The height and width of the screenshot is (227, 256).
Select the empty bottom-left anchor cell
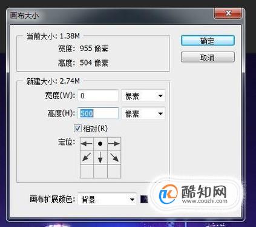(87, 171)
